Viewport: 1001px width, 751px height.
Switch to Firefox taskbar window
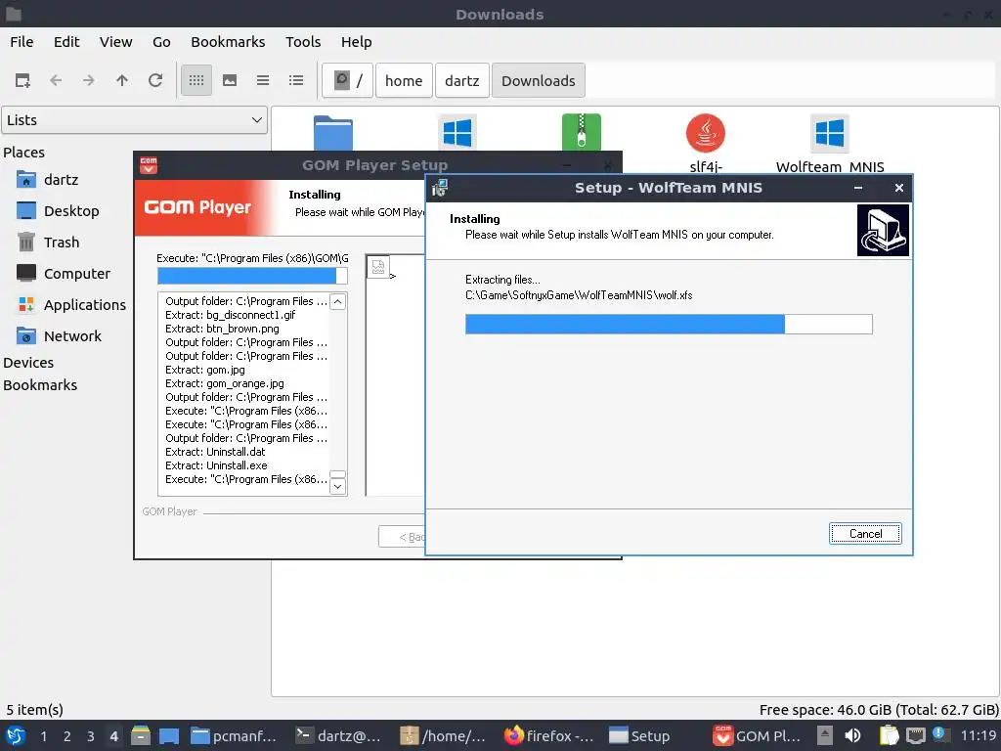548,736
